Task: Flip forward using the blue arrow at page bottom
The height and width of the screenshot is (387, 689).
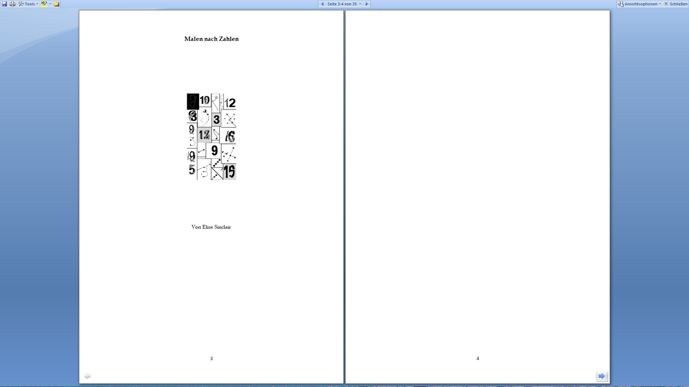Action: (602, 376)
